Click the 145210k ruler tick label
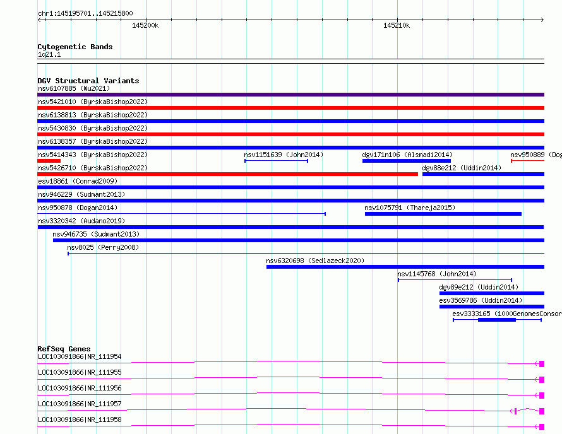Viewport: 562px width, 434px height. [x=397, y=25]
